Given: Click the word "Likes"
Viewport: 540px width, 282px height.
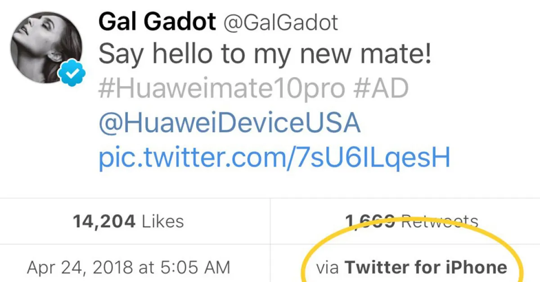Looking at the screenshot, I should (162, 221).
